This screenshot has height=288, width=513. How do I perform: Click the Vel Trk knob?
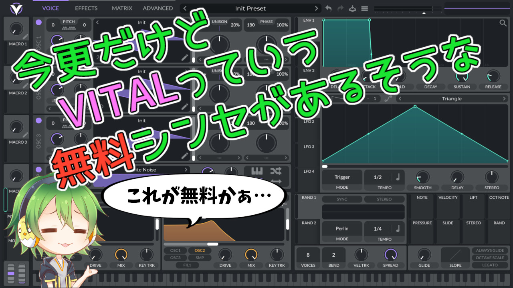[361, 255]
